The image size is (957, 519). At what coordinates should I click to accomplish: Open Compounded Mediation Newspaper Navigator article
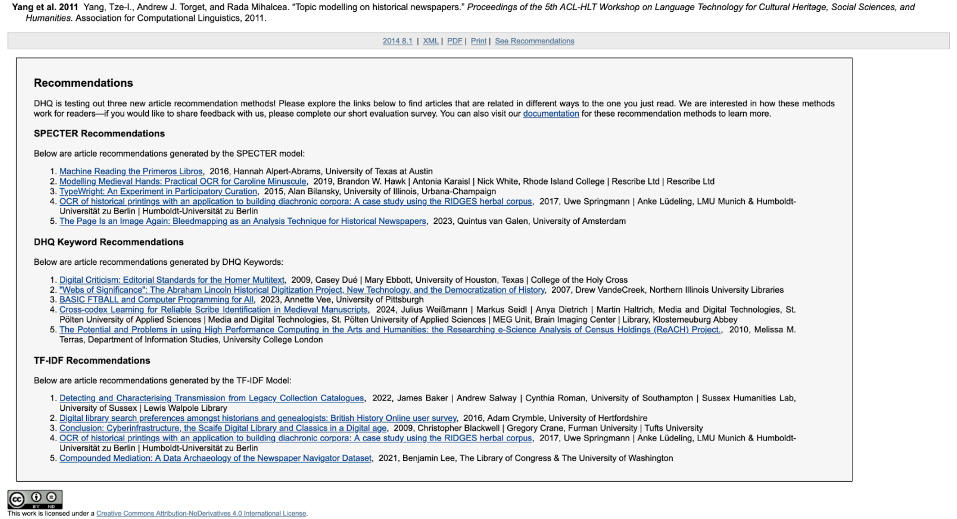click(215, 458)
